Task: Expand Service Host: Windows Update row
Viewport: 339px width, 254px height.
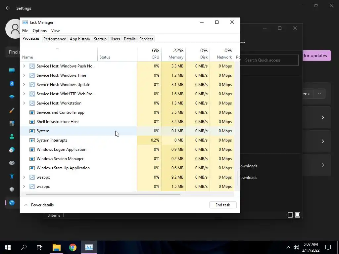Action: (24, 85)
